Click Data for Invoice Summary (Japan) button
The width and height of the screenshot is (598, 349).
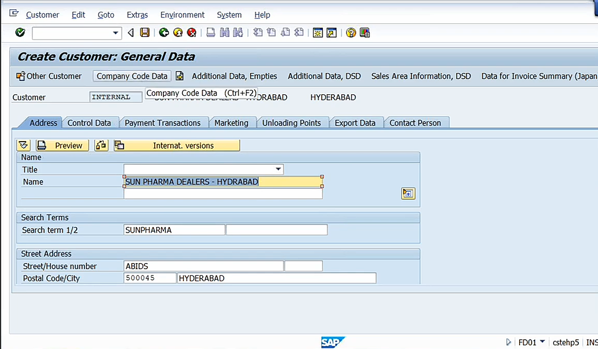click(x=539, y=76)
